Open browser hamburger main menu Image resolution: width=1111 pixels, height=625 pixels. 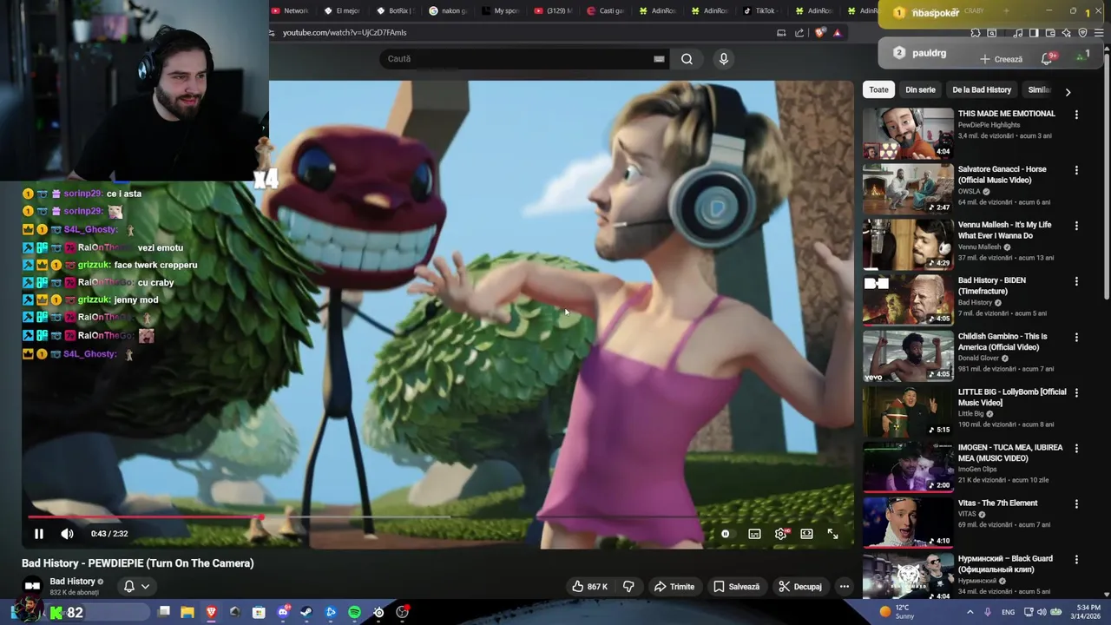(x=1099, y=33)
